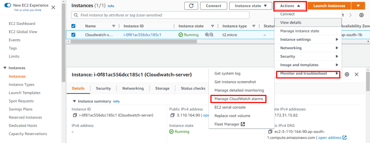Screen dimensions: 370x143
Task: Click the external link icon next to Fleet Manager
Action: click(x=242, y=124)
